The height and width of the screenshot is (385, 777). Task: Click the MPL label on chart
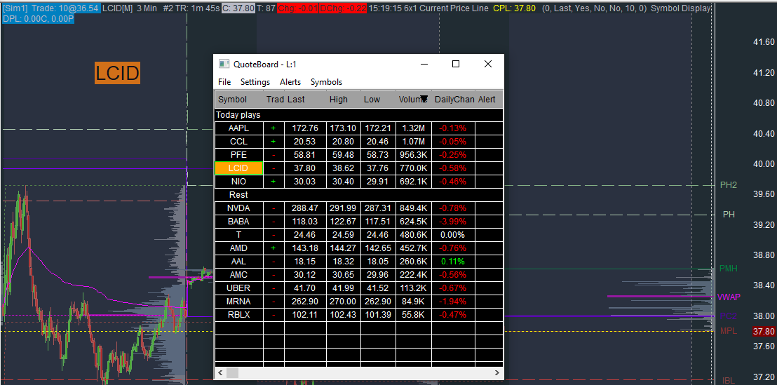click(729, 331)
